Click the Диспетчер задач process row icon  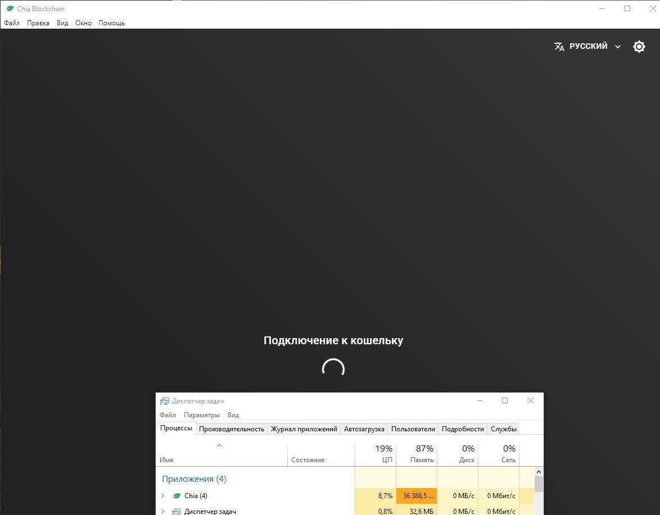click(x=177, y=512)
